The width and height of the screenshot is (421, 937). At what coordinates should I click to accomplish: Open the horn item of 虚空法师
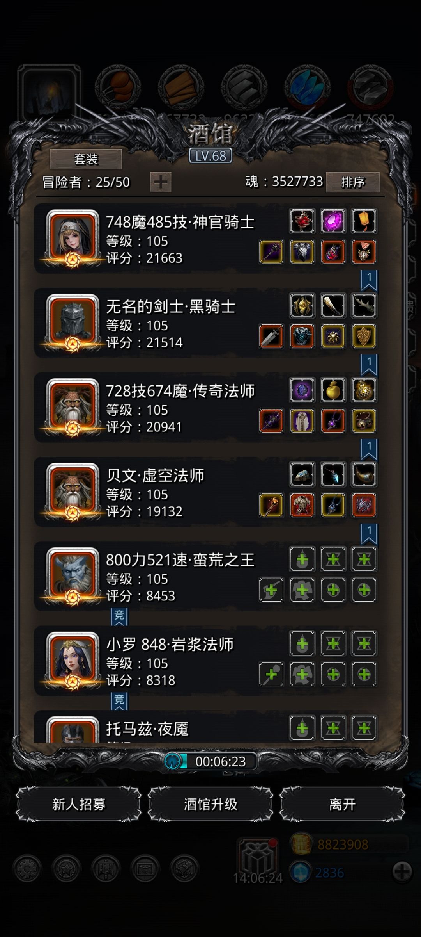tap(364, 474)
